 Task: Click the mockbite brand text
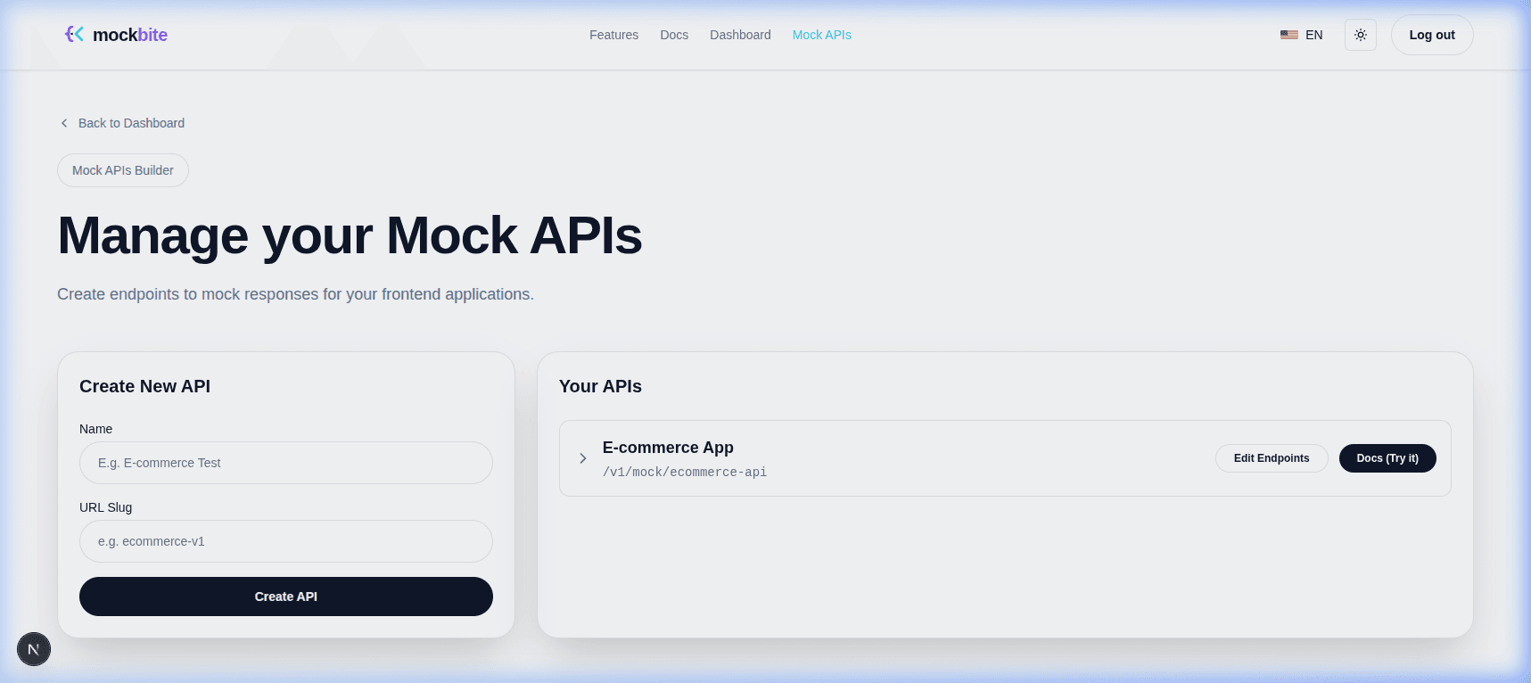[130, 35]
